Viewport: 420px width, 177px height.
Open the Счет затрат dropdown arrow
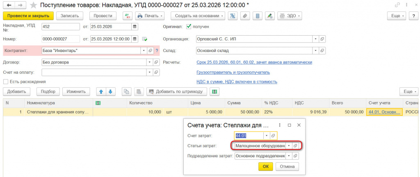(267, 136)
